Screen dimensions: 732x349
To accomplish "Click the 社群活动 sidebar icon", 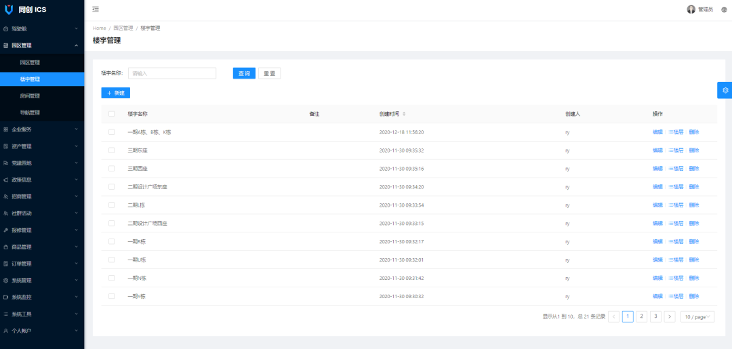I will point(5,213).
